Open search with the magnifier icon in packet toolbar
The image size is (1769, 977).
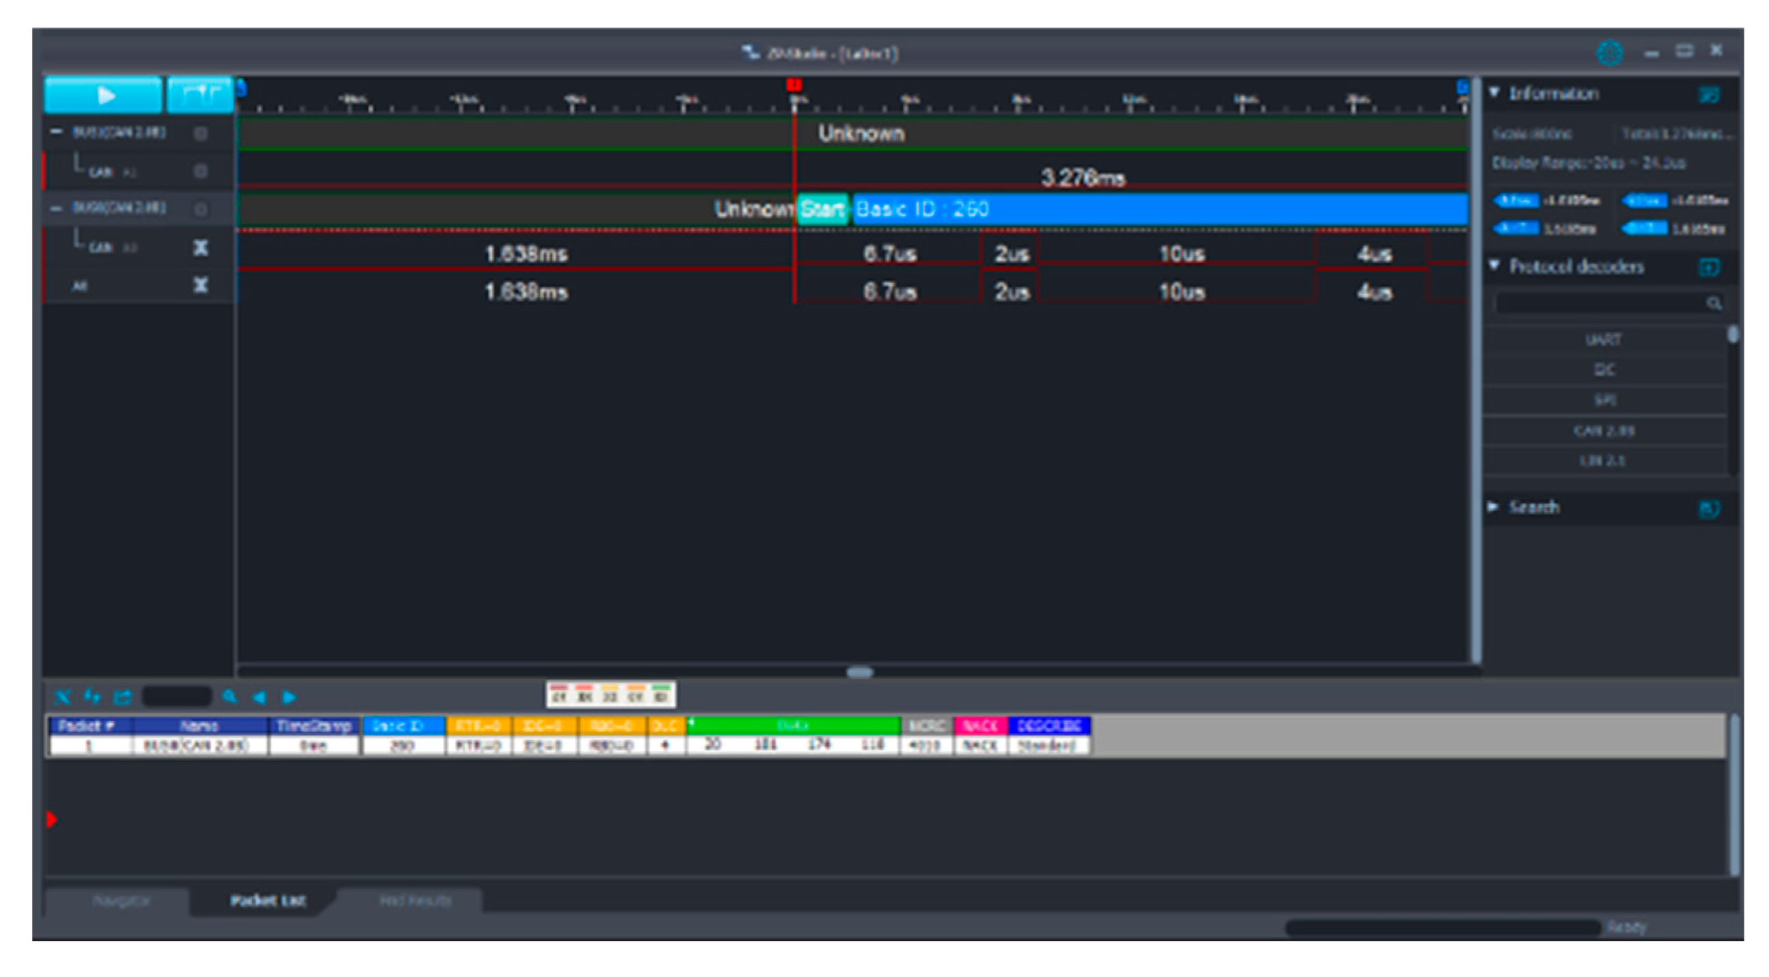230,697
